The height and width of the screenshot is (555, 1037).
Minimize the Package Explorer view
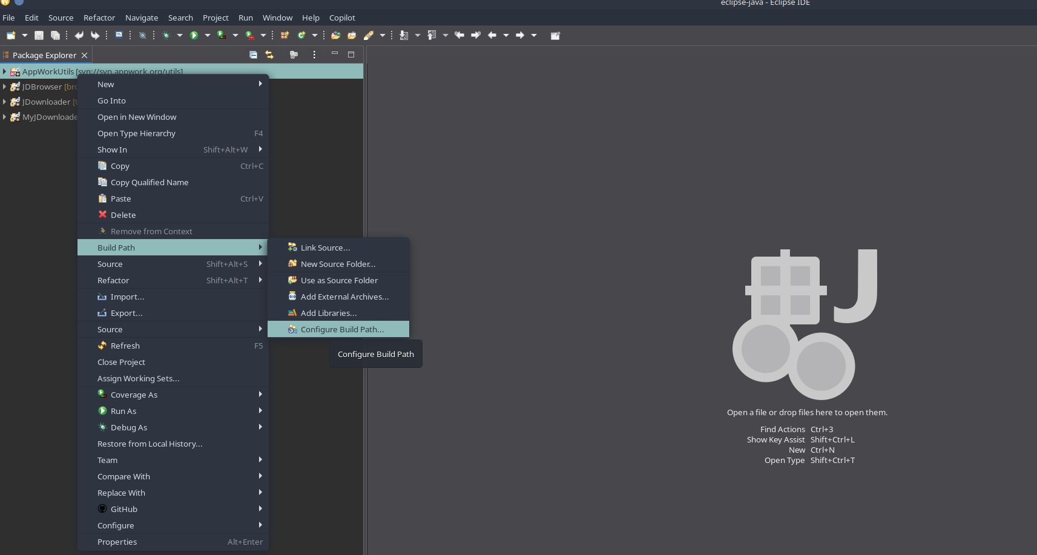pos(334,54)
